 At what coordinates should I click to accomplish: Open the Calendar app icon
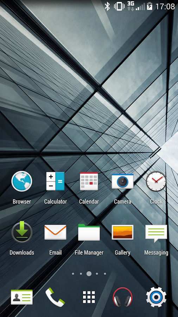pyautogui.click(x=89, y=181)
